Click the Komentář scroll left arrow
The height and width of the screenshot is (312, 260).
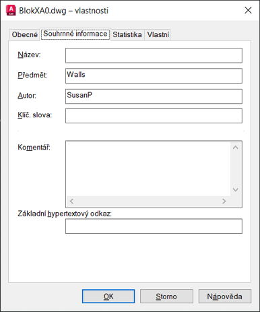coord(71,201)
